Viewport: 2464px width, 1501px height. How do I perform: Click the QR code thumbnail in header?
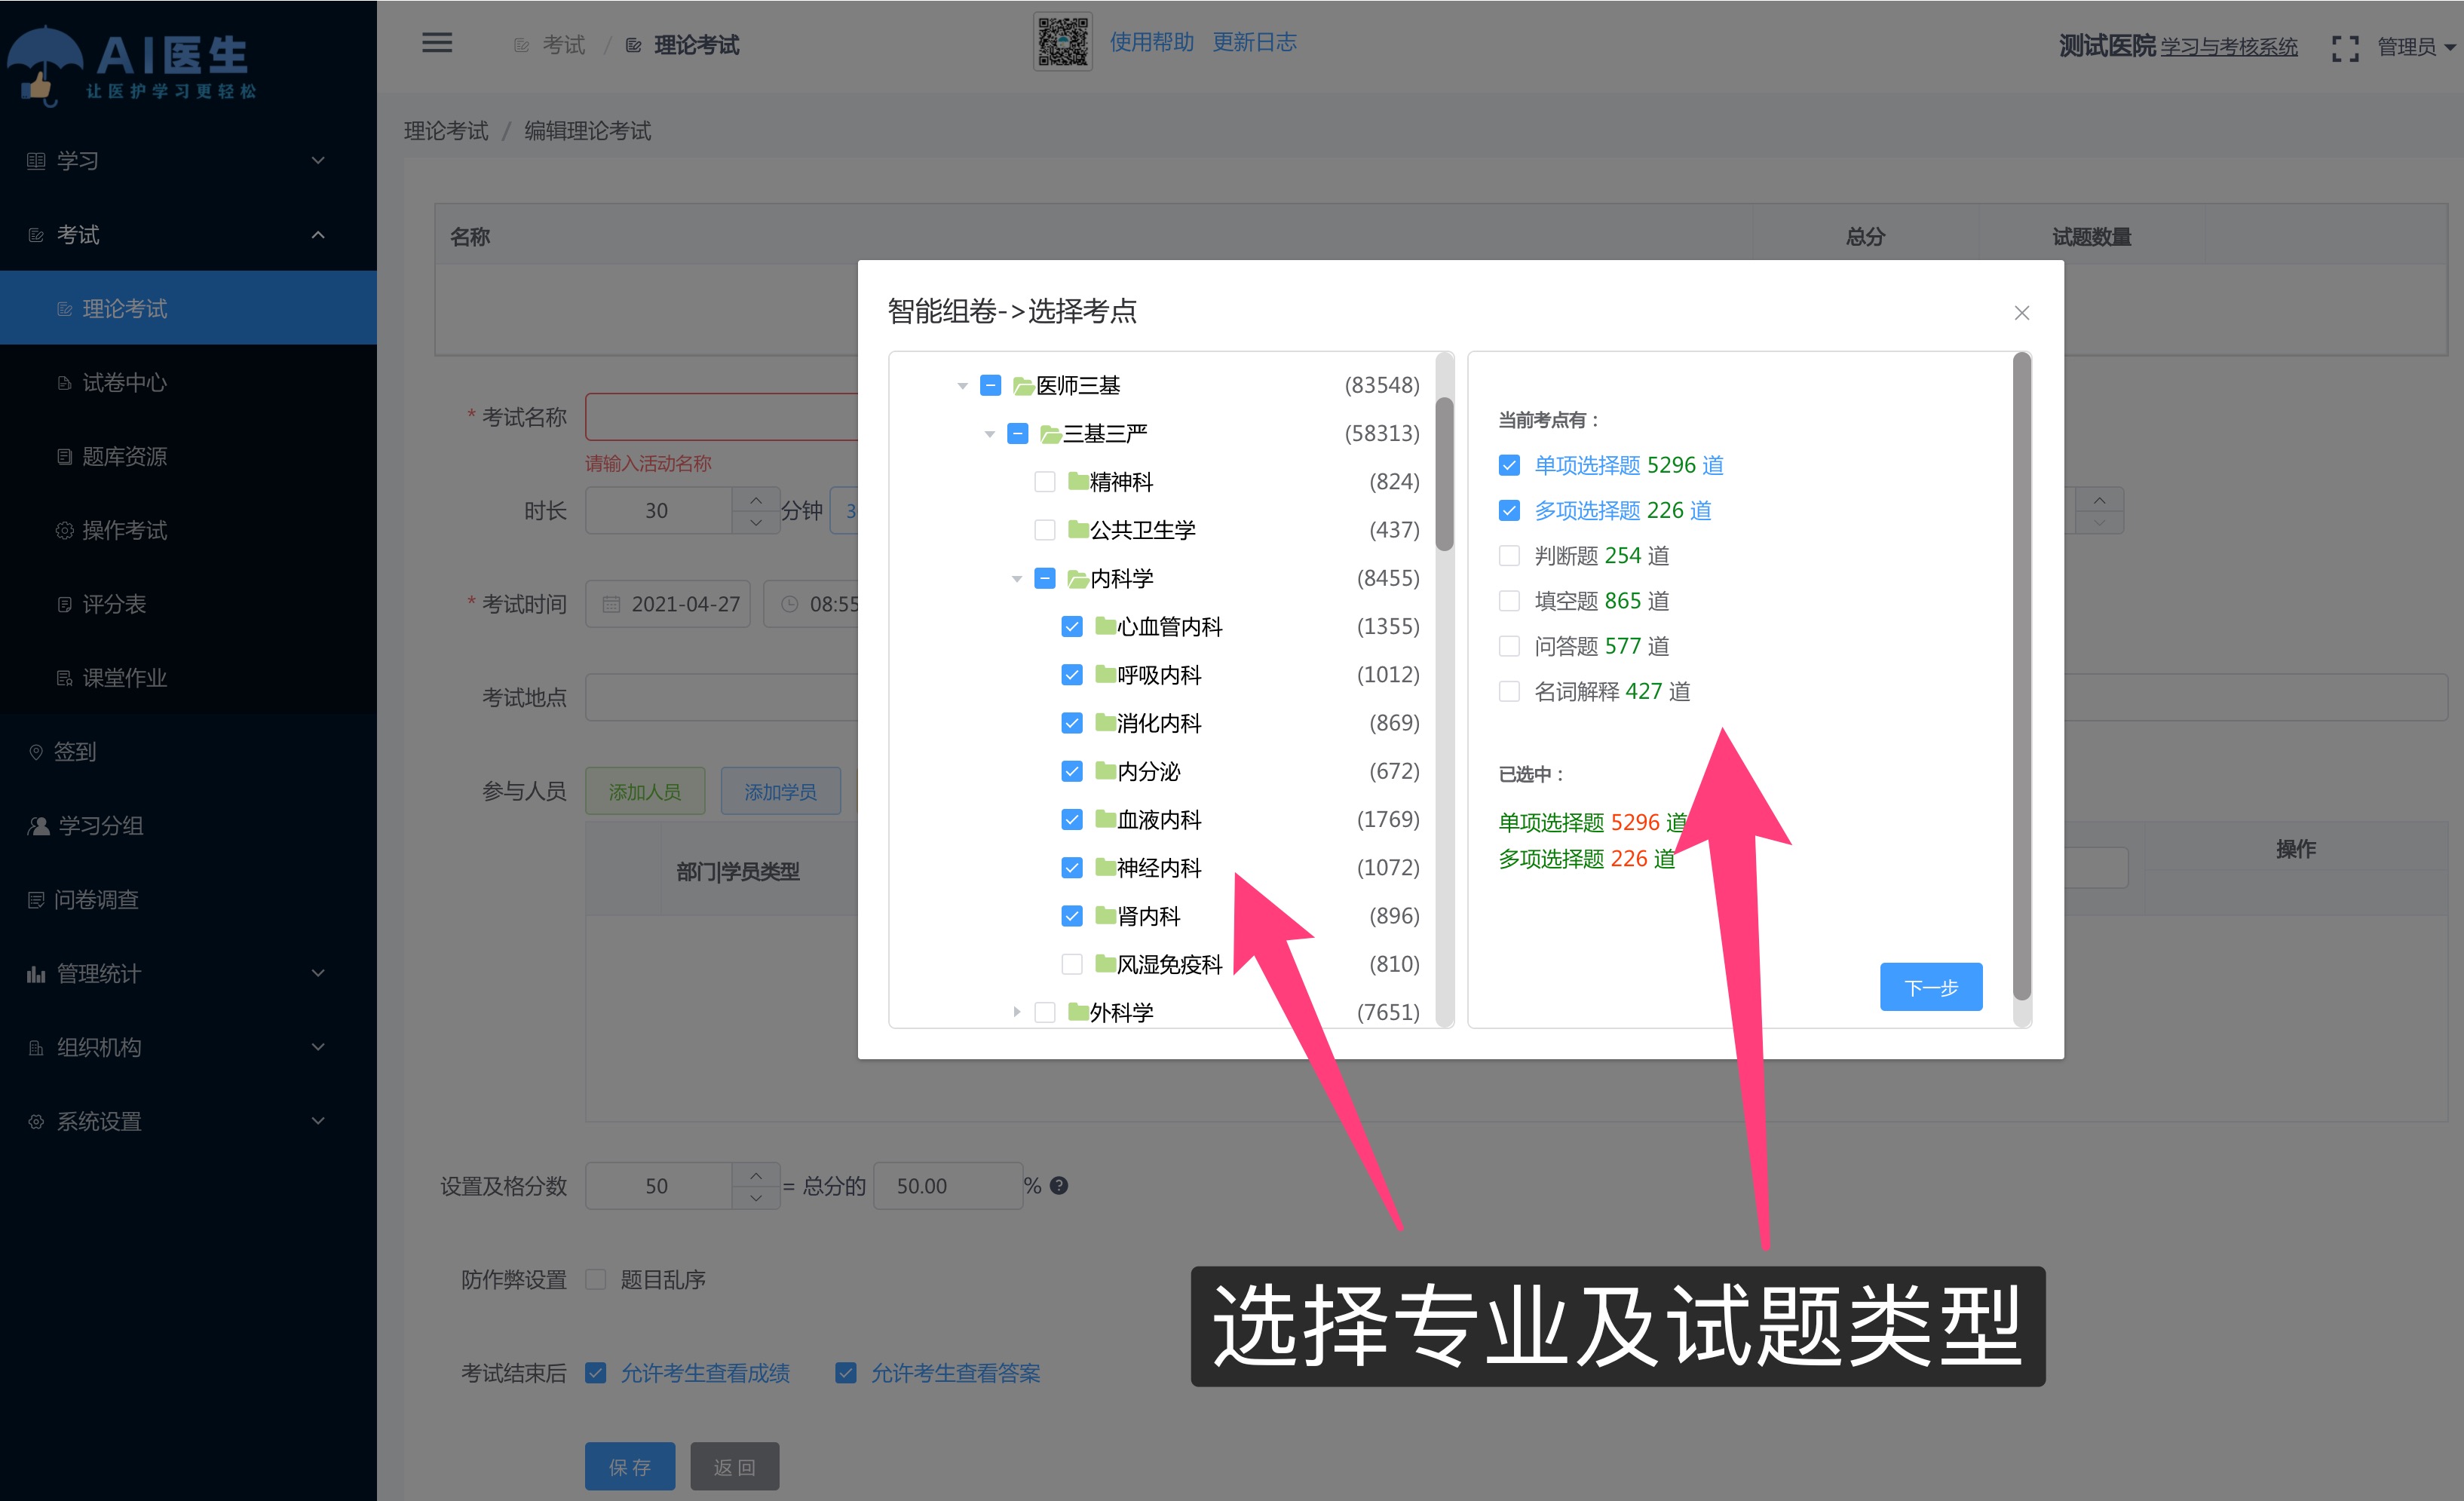[x=1062, y=42]
